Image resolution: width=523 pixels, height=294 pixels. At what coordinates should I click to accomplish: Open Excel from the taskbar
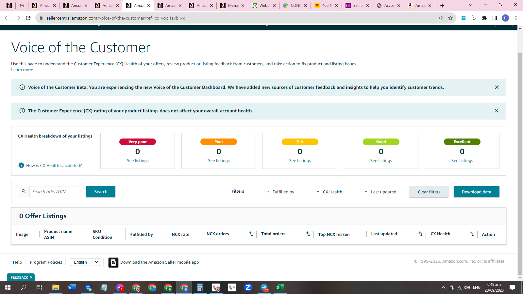click(x=280, y=287)
